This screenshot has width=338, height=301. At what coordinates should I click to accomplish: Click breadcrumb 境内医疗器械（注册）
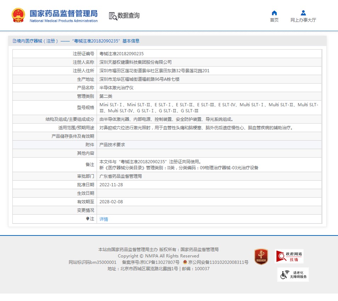coord(37,41)
